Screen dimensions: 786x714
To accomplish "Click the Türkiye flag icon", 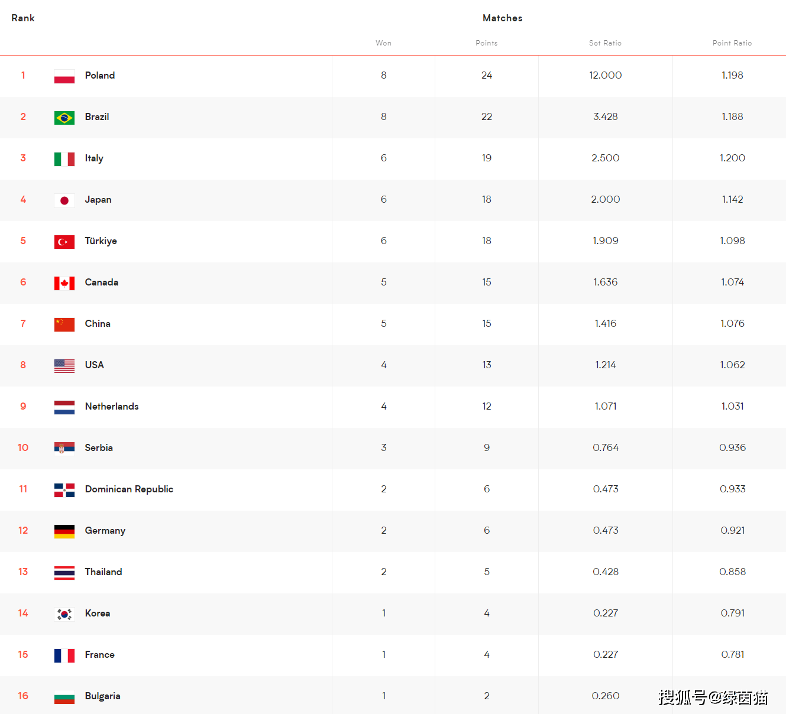I will pos(64,242).
